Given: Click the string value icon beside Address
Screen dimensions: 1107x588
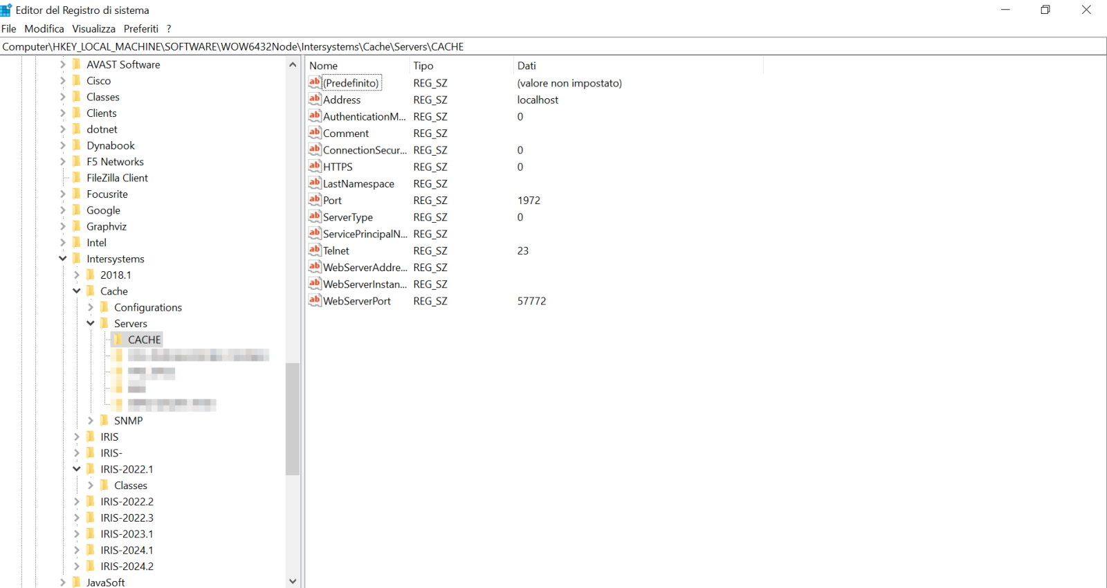Looking at the screenshot, I should (x=315, y=99).
